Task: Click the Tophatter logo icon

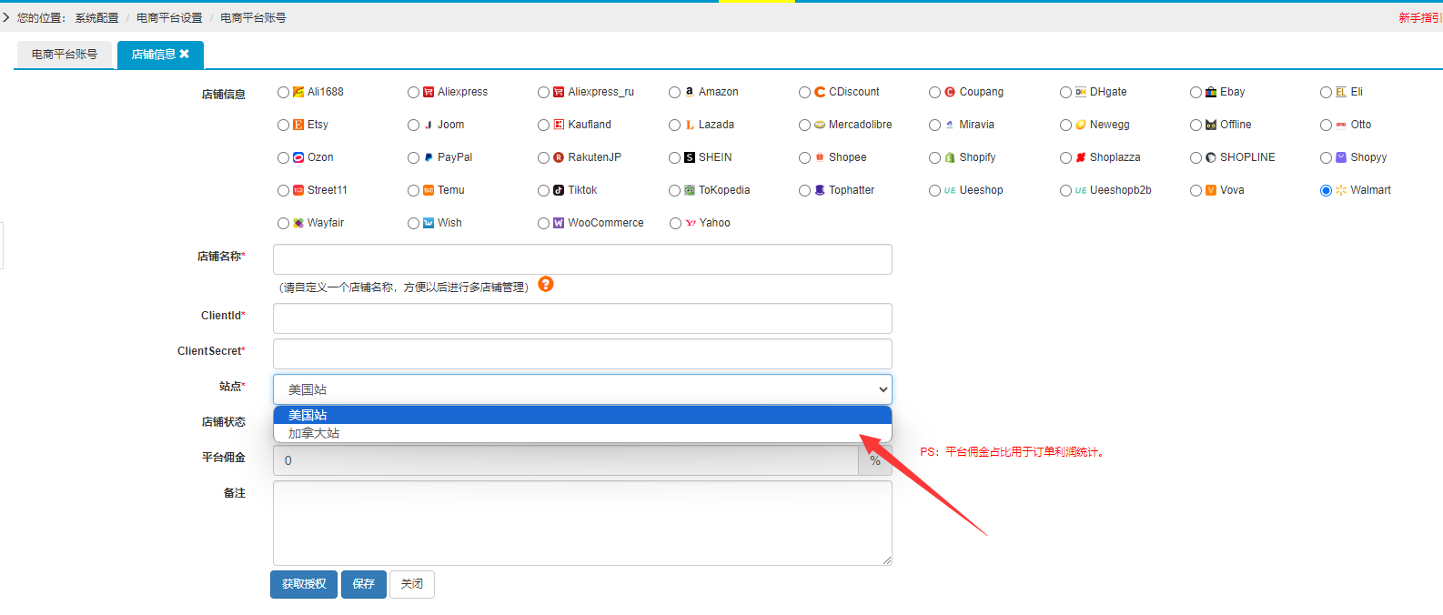Action: (x=820, y=190)
